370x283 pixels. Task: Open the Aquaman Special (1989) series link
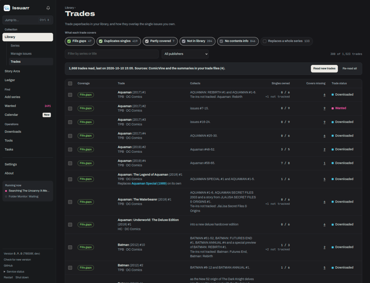coord(149,183)
